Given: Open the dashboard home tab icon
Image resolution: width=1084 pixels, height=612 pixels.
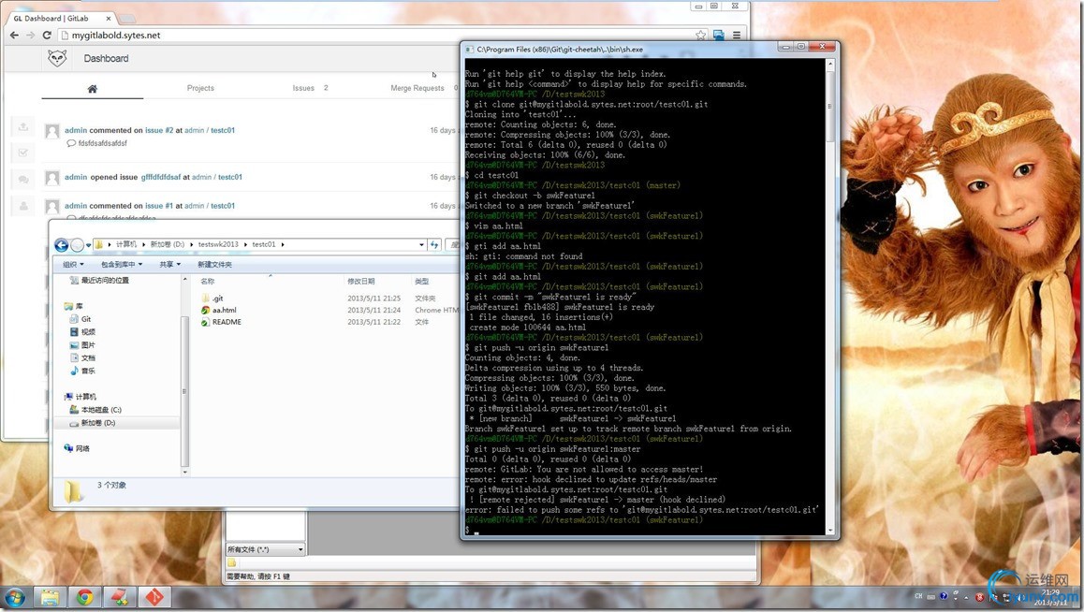Looking at the screenshot, I should 92,88.
